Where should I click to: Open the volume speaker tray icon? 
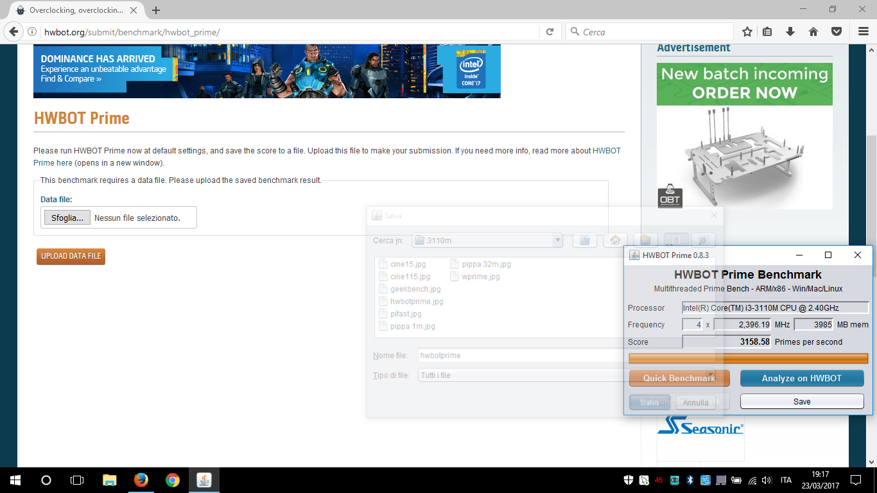(768, 480)
